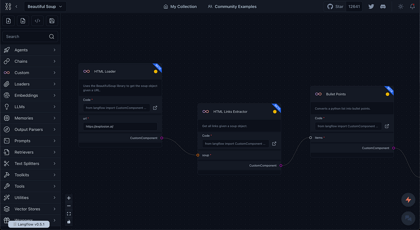Open the notifications bell icon

point(412,7)
